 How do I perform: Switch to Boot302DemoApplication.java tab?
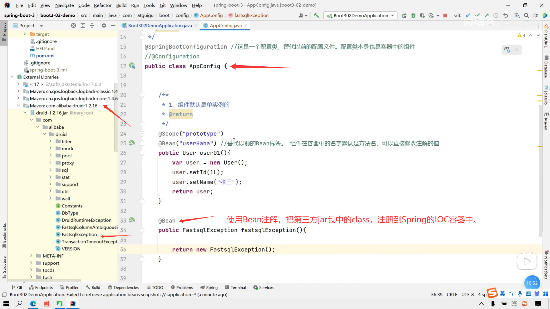pos(160,25)
